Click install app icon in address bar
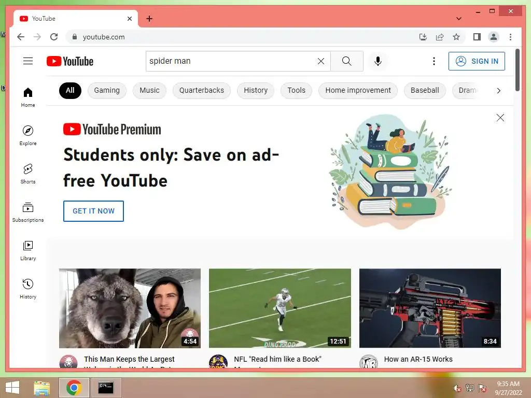Image resolution: width=531 pixels, height=398 pixels. (423, 37)
